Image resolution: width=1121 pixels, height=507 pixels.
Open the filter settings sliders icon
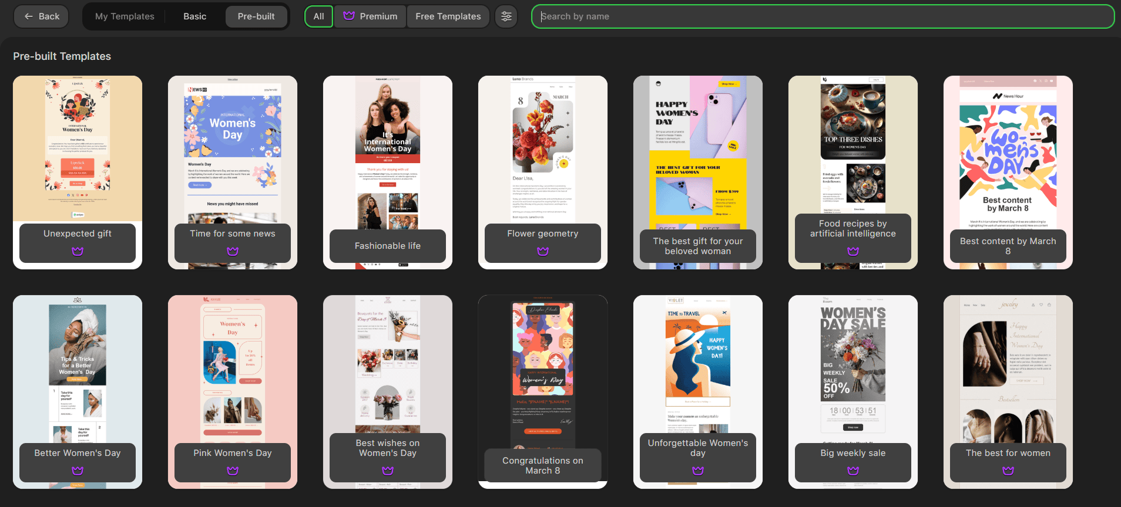click(x=506, y=16)
